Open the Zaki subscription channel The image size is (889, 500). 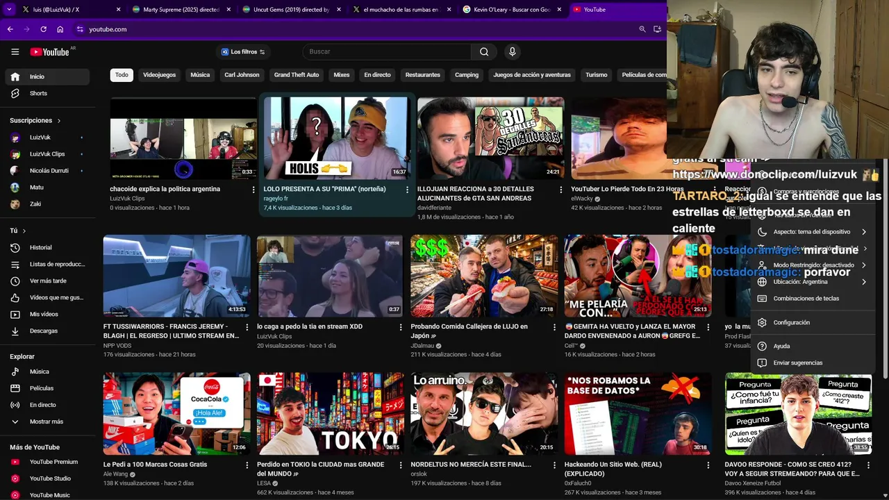tap(47, 204)
